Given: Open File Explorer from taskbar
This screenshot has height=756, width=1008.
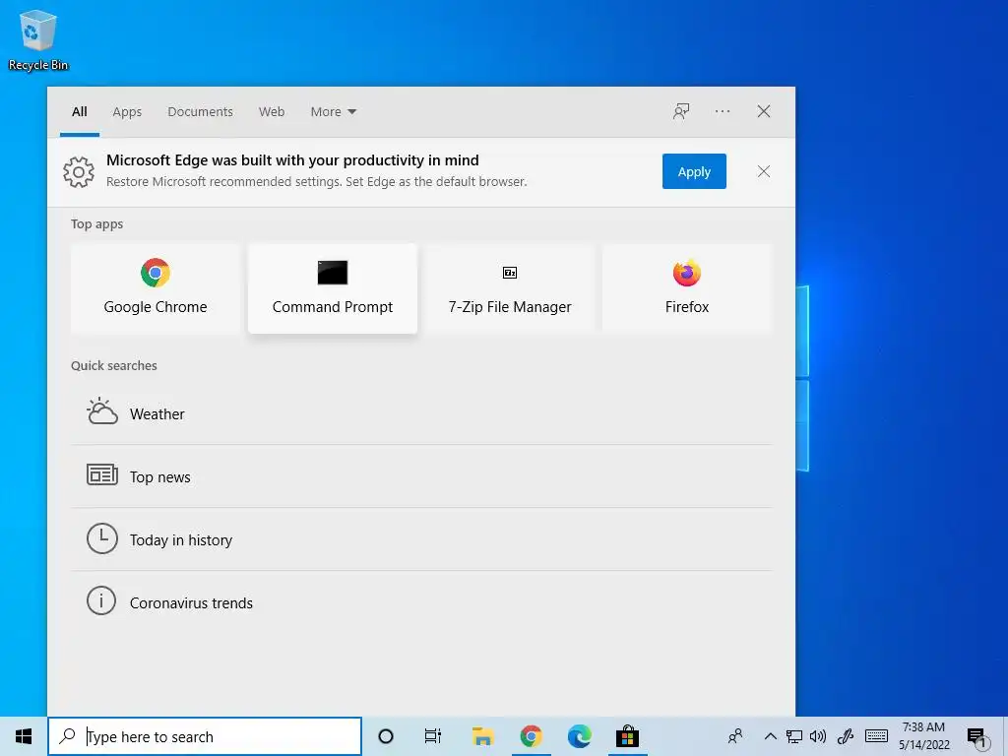Looking at the screenshot, I should tap(482, 736).
